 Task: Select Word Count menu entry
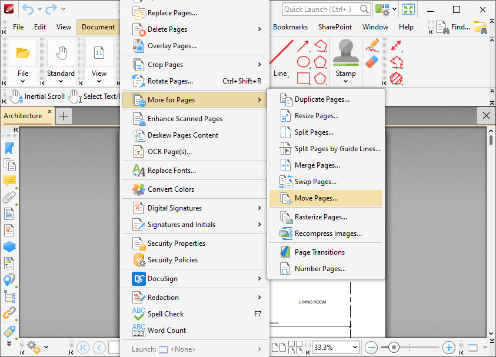[195, 331]
